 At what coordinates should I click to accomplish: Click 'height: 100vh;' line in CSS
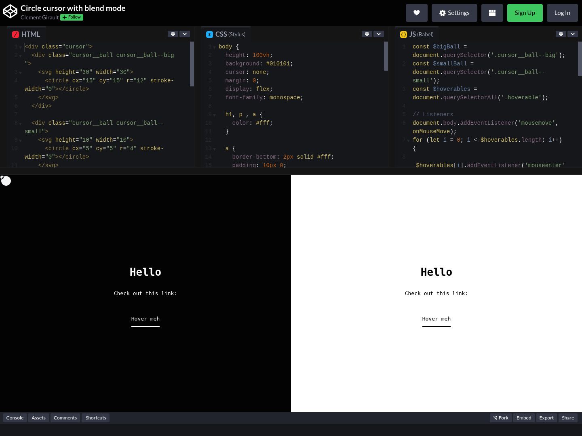[x=249, y=55]
